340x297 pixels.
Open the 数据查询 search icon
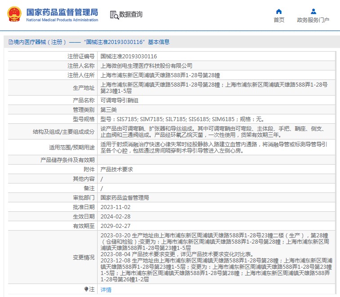coord(114,15)
